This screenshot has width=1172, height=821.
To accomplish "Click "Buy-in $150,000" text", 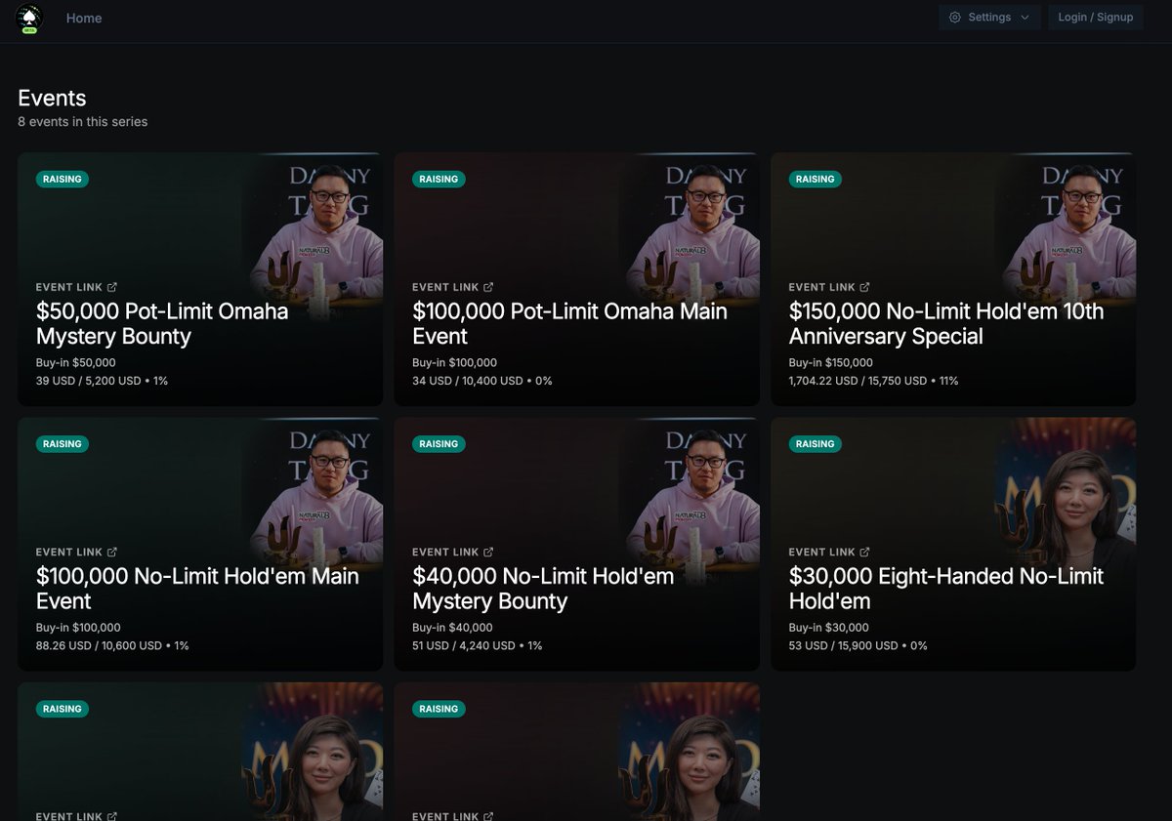I will [831, 363].
